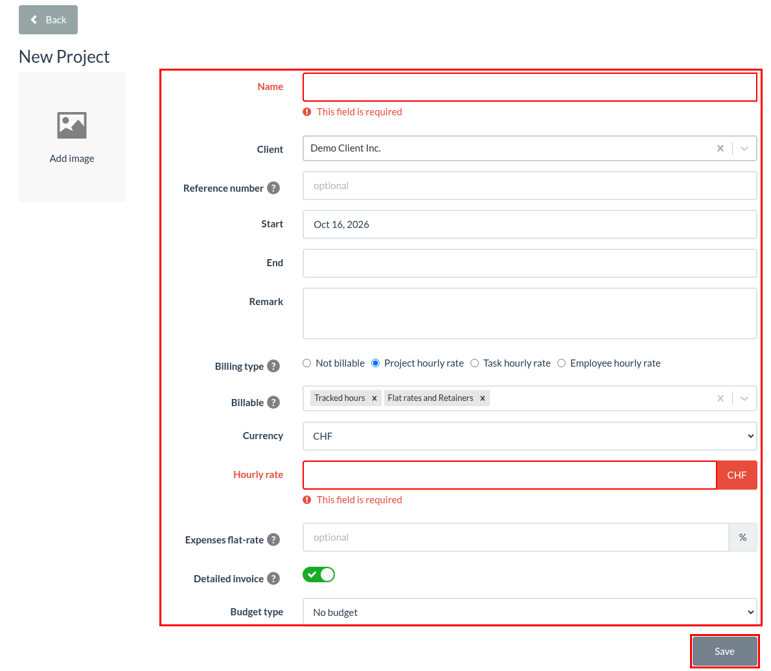Viewport: 771px width, 671px height.
Task: Go back with the Back button
Action: coord(48,19)
